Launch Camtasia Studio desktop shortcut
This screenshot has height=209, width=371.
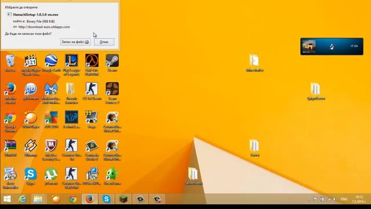click(x=92, y=150)
